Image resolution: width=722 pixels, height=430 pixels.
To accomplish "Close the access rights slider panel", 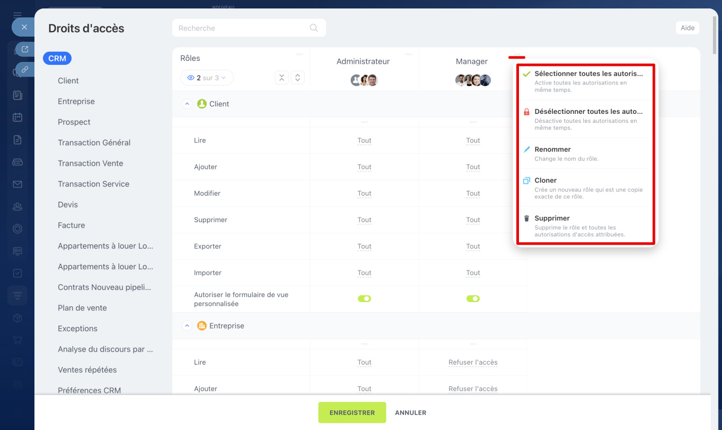I will click(x=24, y=26).
